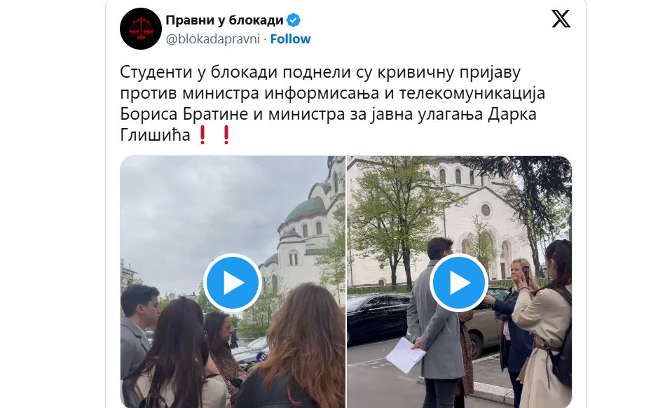Viewport: 672px width, 408px height.
Task: Open the Правни у блокади profile name
Action: pos(224,20)
